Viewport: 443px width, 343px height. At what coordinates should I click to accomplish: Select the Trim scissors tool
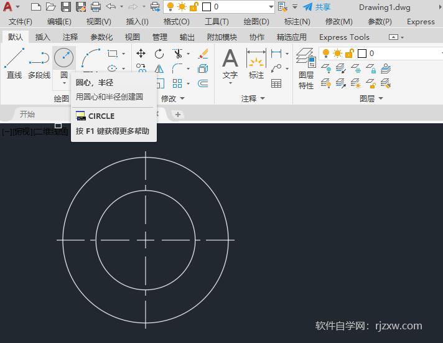177,54
